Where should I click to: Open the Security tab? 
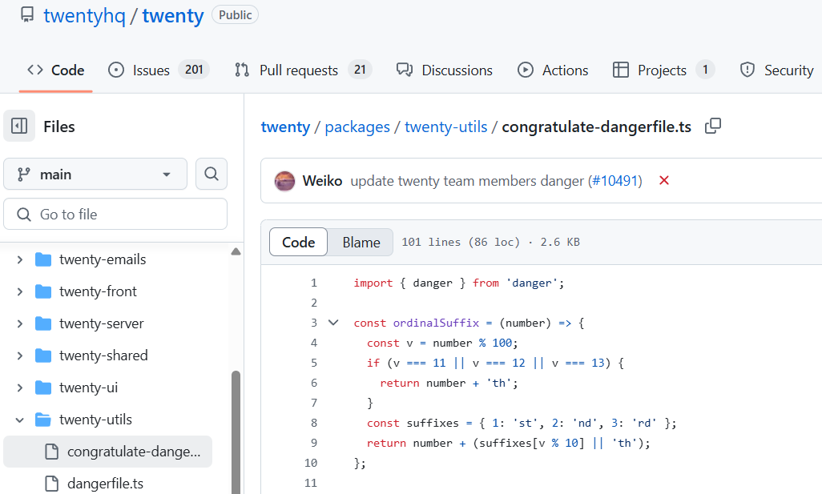click(776, 70)
